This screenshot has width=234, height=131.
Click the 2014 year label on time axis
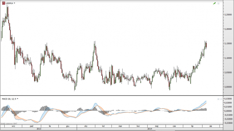point(150,129)
